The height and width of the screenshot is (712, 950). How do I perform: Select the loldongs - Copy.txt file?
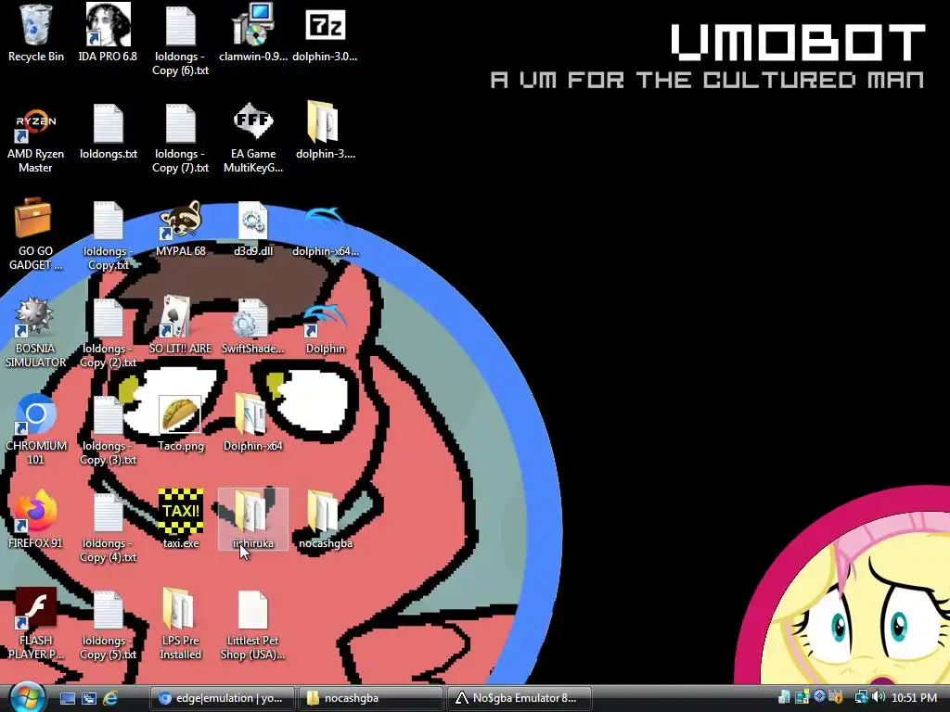pos(109,236)
